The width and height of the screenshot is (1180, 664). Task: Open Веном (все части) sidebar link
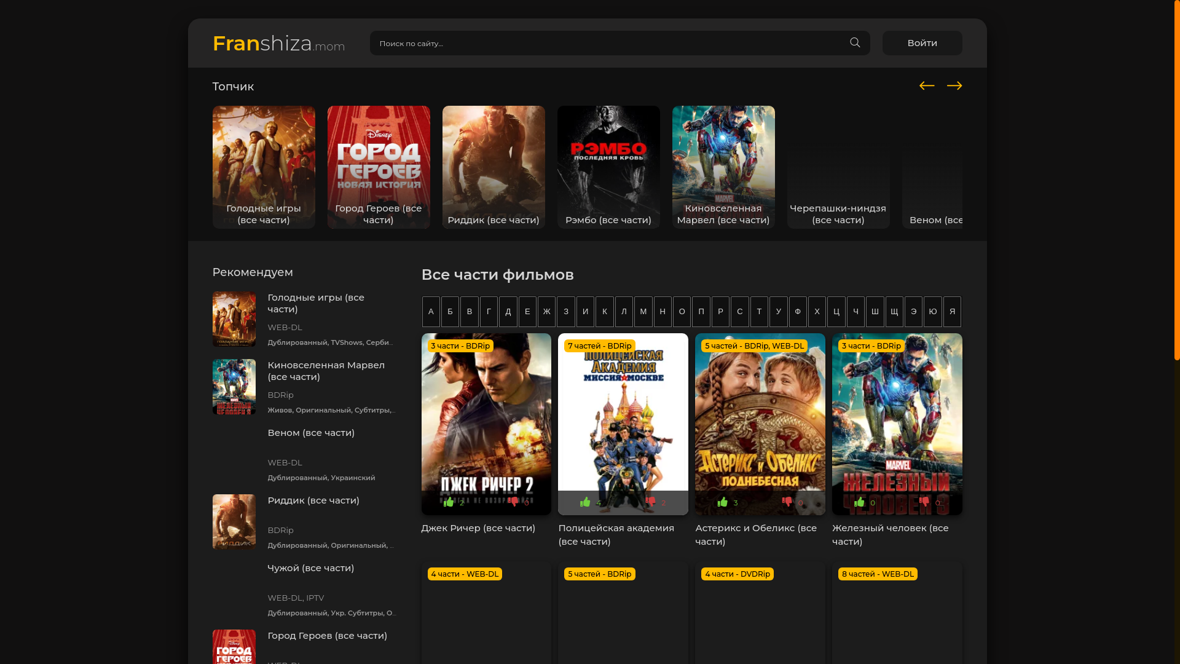coord(311,433)
